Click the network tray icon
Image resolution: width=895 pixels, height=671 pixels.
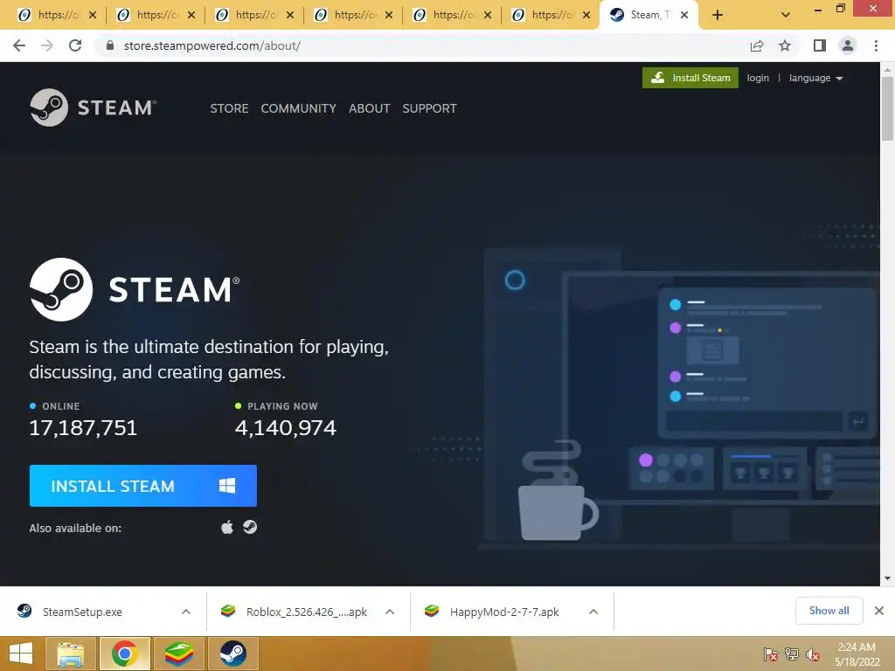(792, 654)
